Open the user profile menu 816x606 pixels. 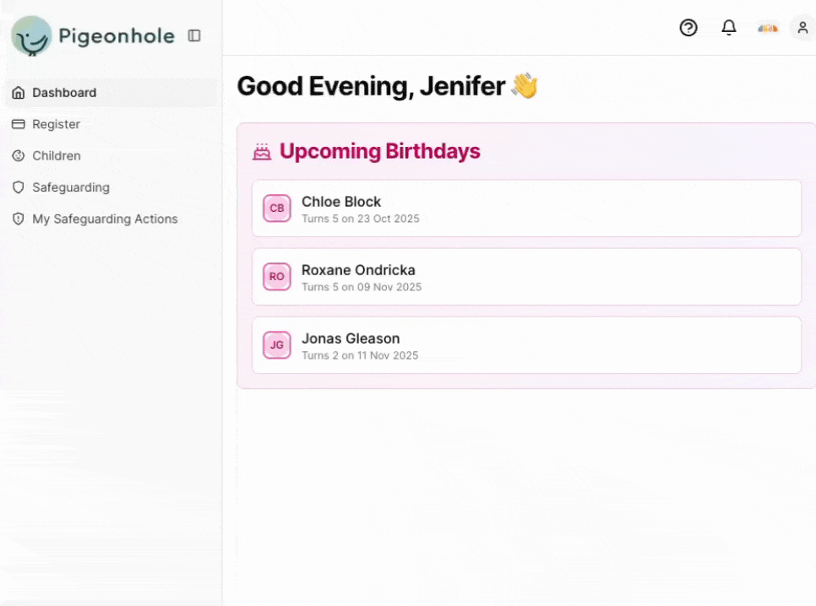point(802,28)
